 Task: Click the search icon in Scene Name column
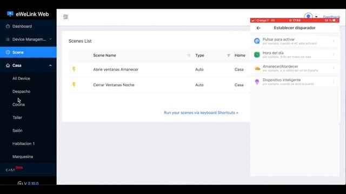[189, 56]
